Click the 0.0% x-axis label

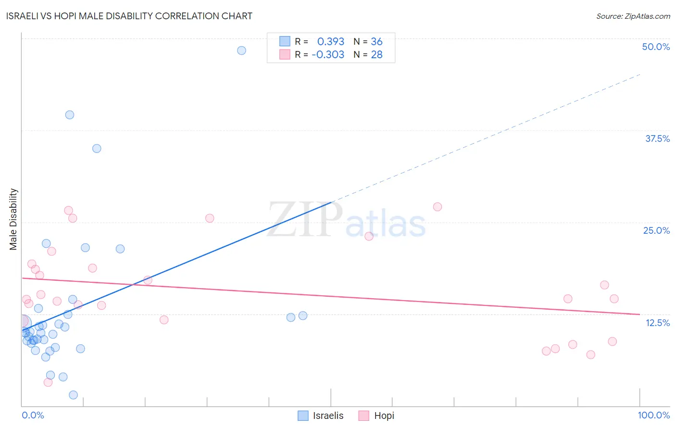[x=33, y=415]
